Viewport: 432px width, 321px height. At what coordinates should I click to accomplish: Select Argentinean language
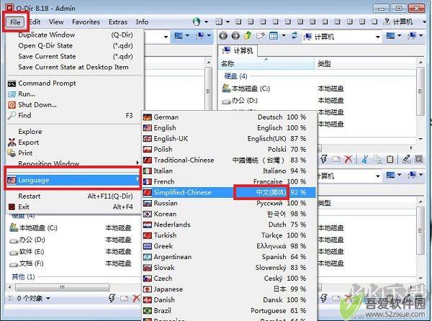(x=229, y=256)
